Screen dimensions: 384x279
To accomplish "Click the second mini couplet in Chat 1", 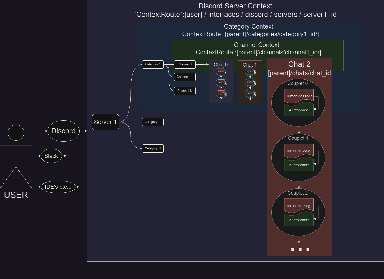I will 250,82.
